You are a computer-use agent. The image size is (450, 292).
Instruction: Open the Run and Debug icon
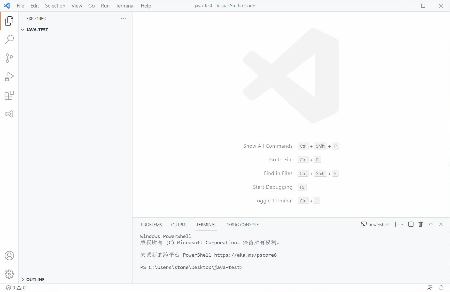[x=9, y=76]
